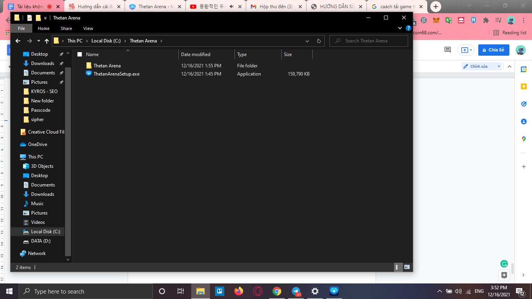Image resolution: width=532 pixels, height=299 pixels.
Task: Open the recent locations dropdown arrow
Action: (39, 41)
